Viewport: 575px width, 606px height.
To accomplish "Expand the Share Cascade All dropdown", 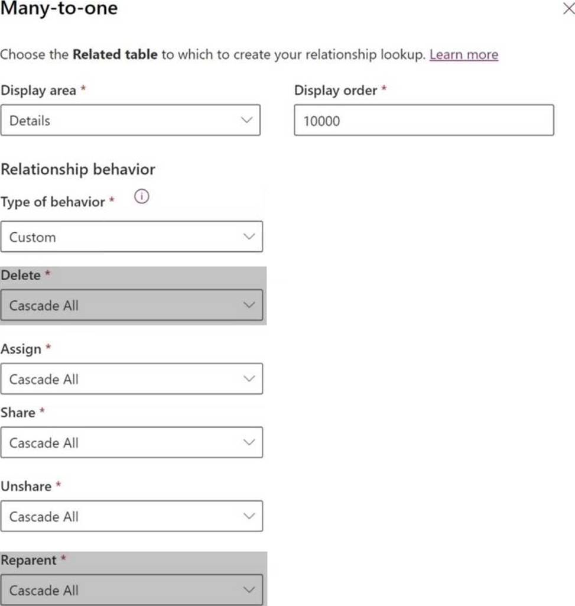I will click(132, 442).
